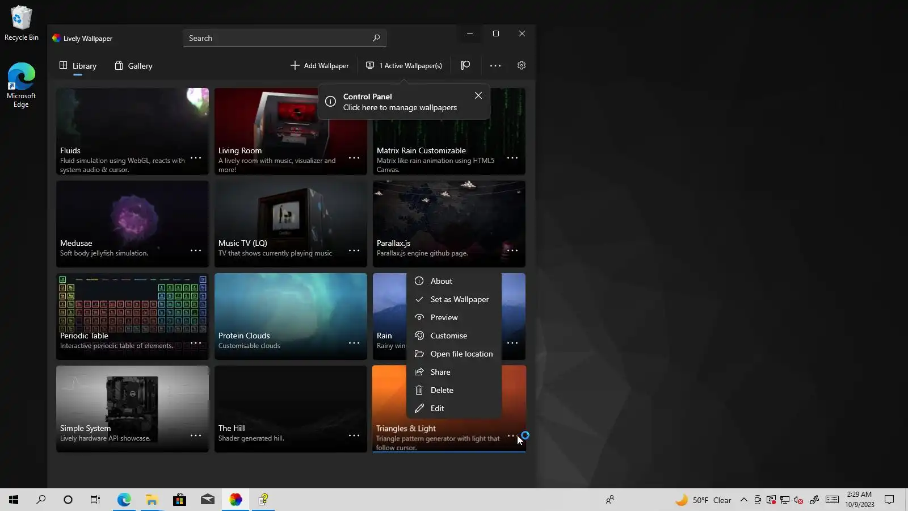Select the Periodic Table wallpaper thumbnail
The width and height of the screenshot is (908, 511).
tap(132, 316)
